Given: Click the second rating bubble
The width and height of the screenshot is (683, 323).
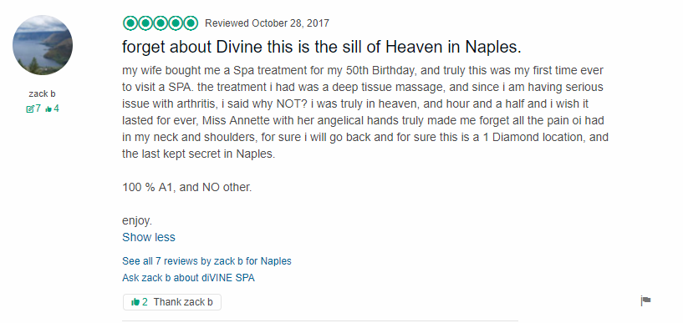Looking at the screenshot, I should pyautogui.click(x=145, y=23).
